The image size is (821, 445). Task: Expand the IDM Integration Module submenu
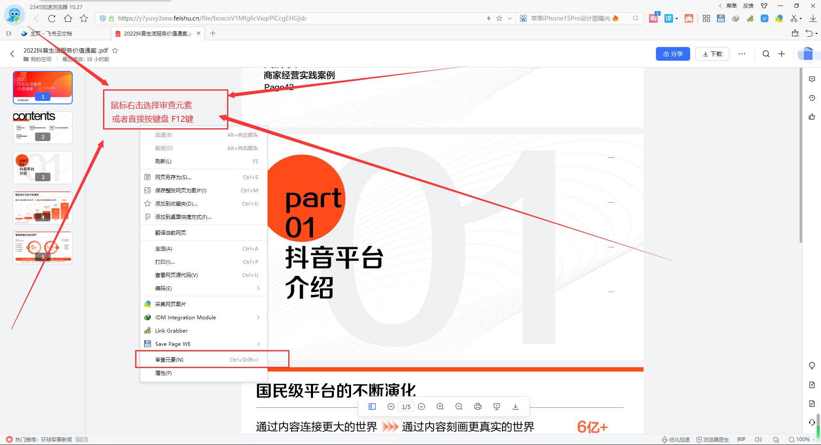click(258, 318)
